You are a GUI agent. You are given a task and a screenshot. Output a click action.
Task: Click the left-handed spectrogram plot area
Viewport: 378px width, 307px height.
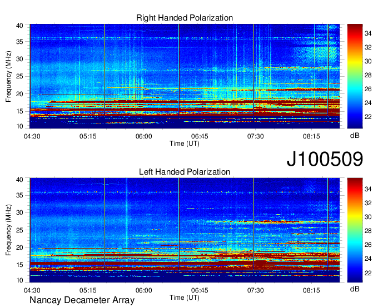[185, 230]
